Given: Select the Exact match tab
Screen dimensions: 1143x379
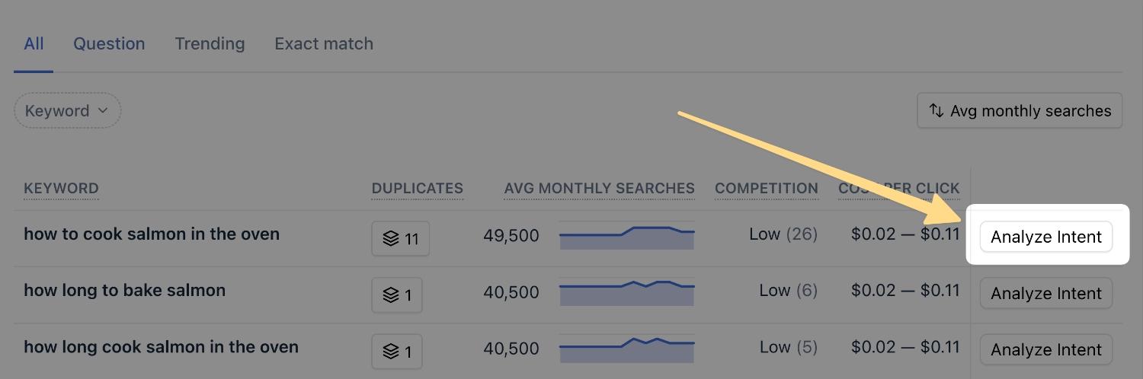Looking at the screenshot, I should pos(324,44).
